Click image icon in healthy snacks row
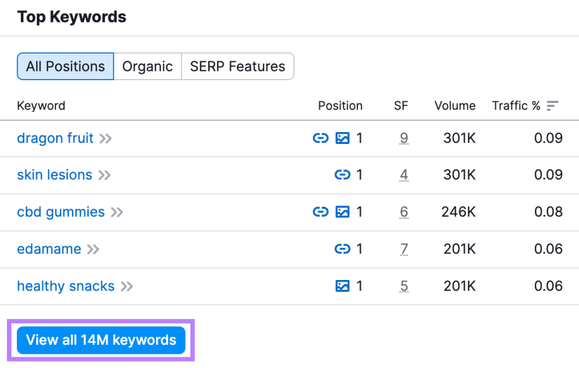 point(343,286)
